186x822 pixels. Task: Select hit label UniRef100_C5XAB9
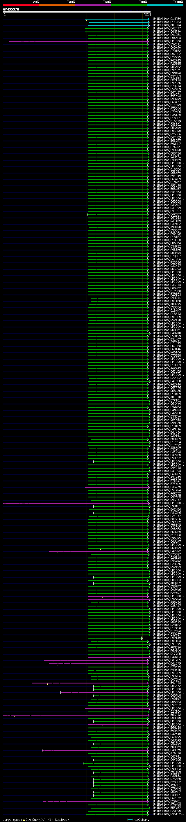point(167,89)
